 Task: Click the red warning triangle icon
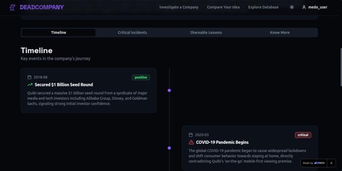(x=191, y=142)
